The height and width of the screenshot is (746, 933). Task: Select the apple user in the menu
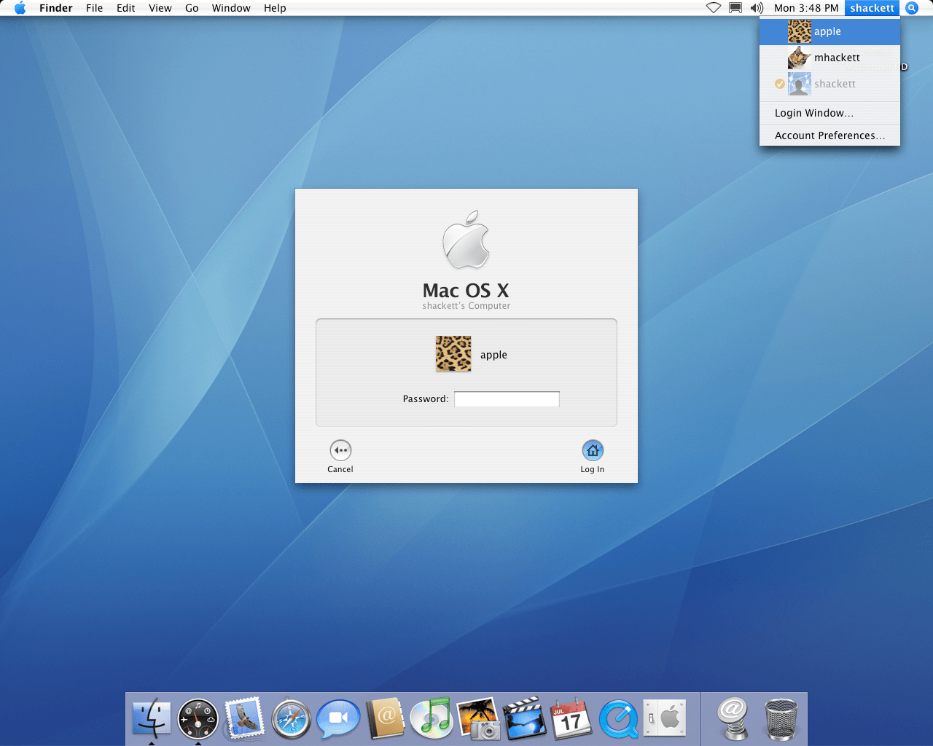tap(829, 31)
